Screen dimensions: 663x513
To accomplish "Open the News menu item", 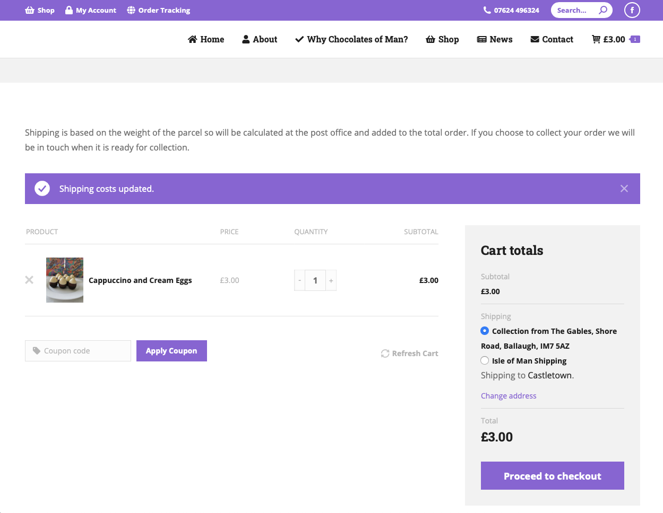I will click(495, 39).
